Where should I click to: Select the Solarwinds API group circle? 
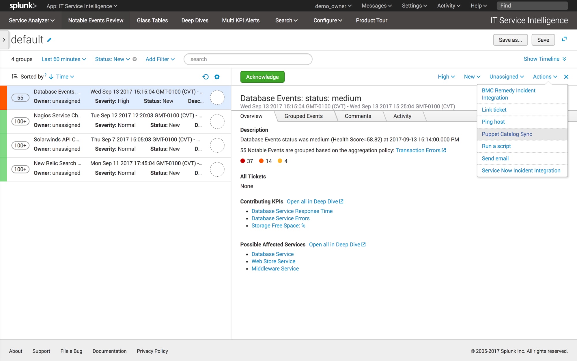[x=217, y=145]
